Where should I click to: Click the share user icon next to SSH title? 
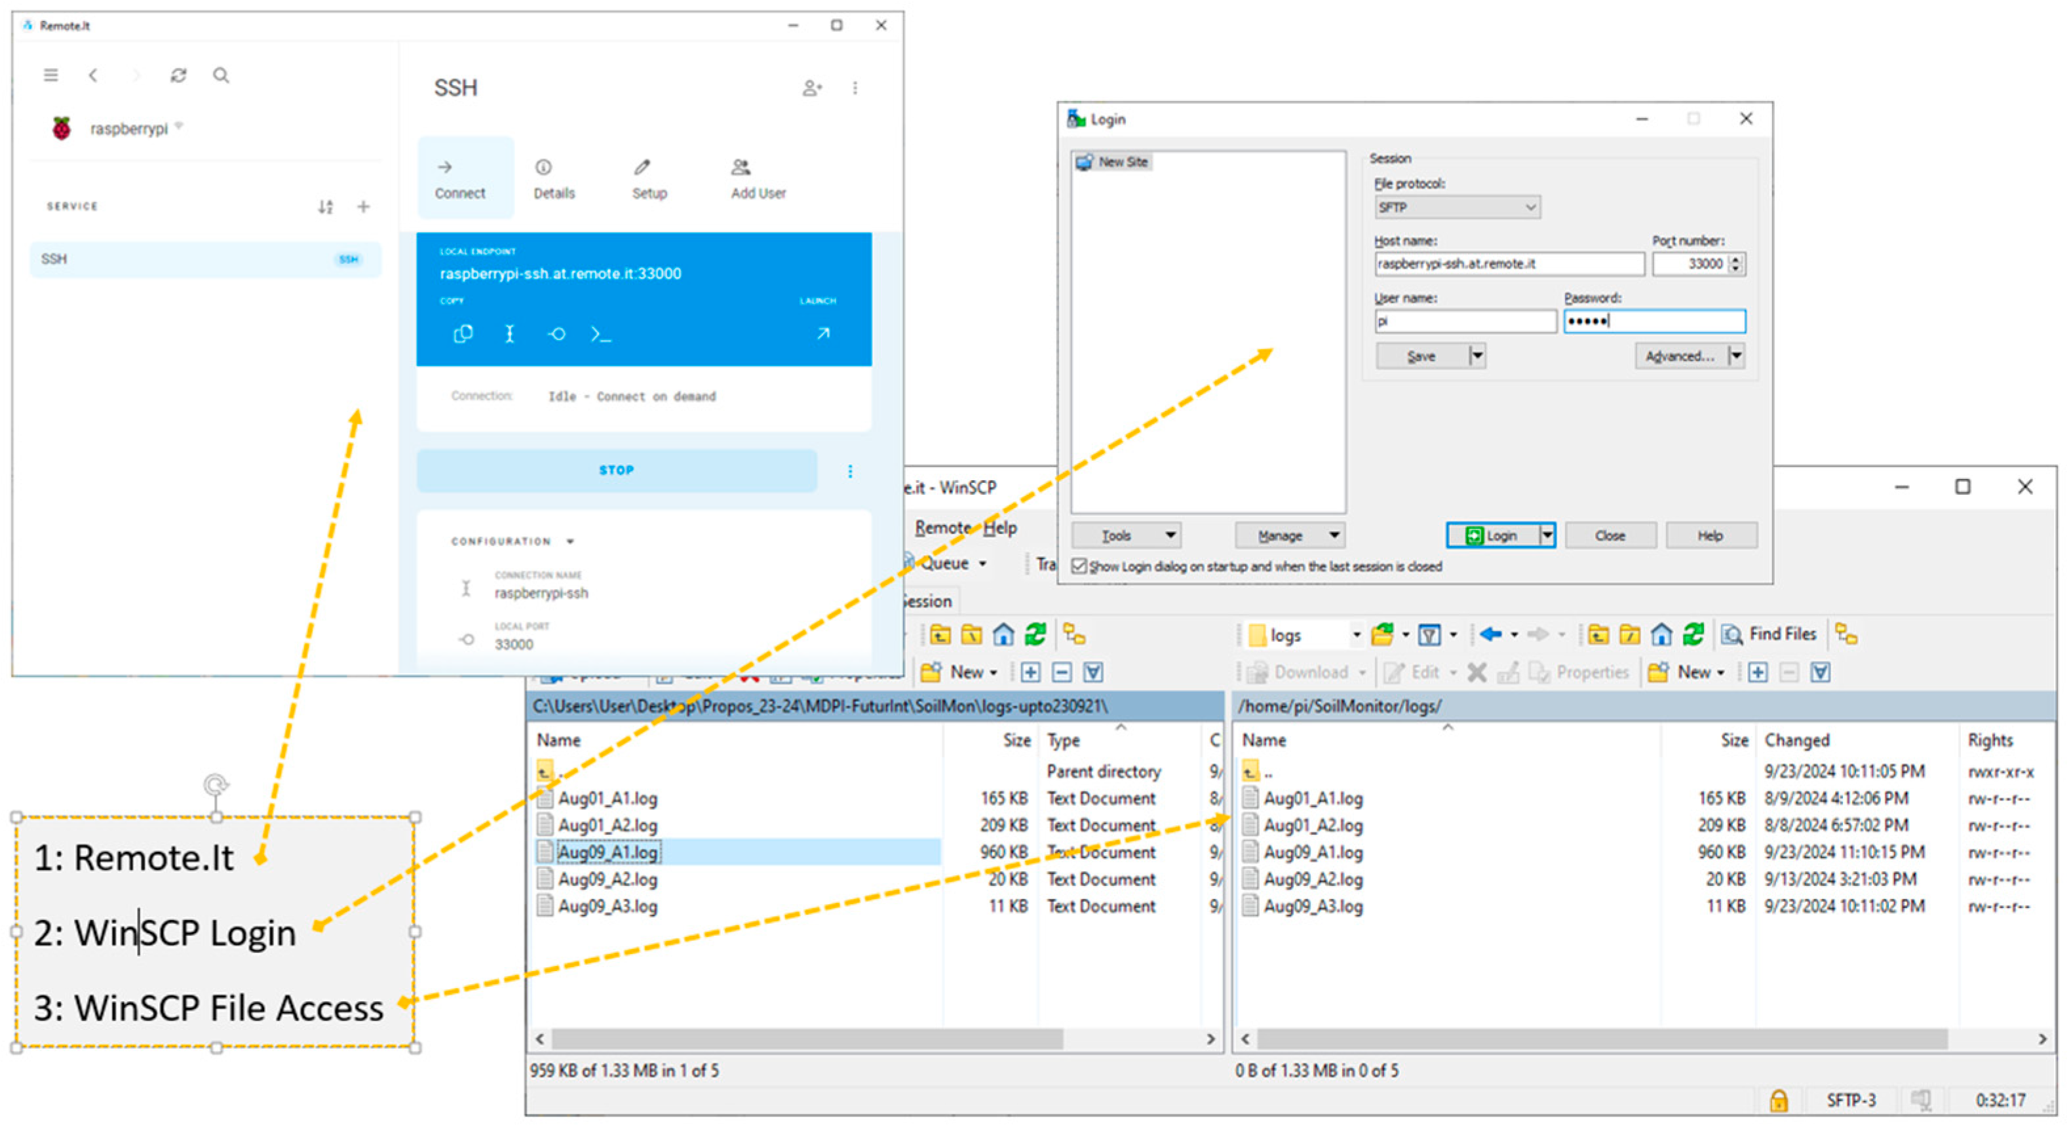point(812,88)
